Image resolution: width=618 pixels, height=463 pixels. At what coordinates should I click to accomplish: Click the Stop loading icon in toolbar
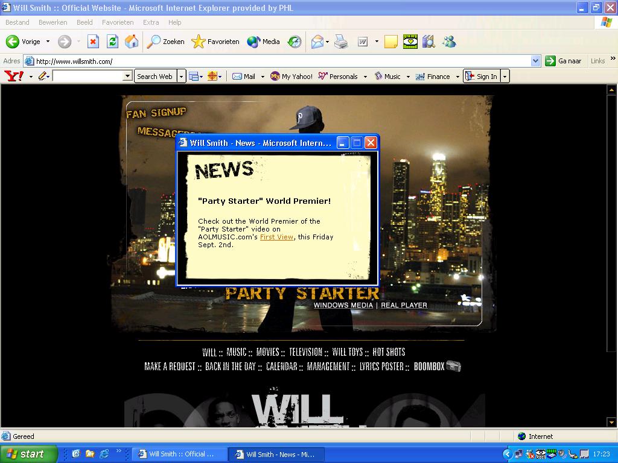click(93, 42)
